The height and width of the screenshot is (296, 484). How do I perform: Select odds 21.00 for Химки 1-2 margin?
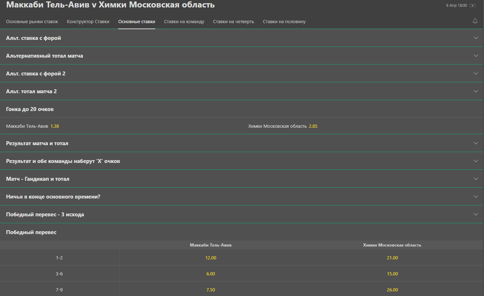[x=392, y=258]
